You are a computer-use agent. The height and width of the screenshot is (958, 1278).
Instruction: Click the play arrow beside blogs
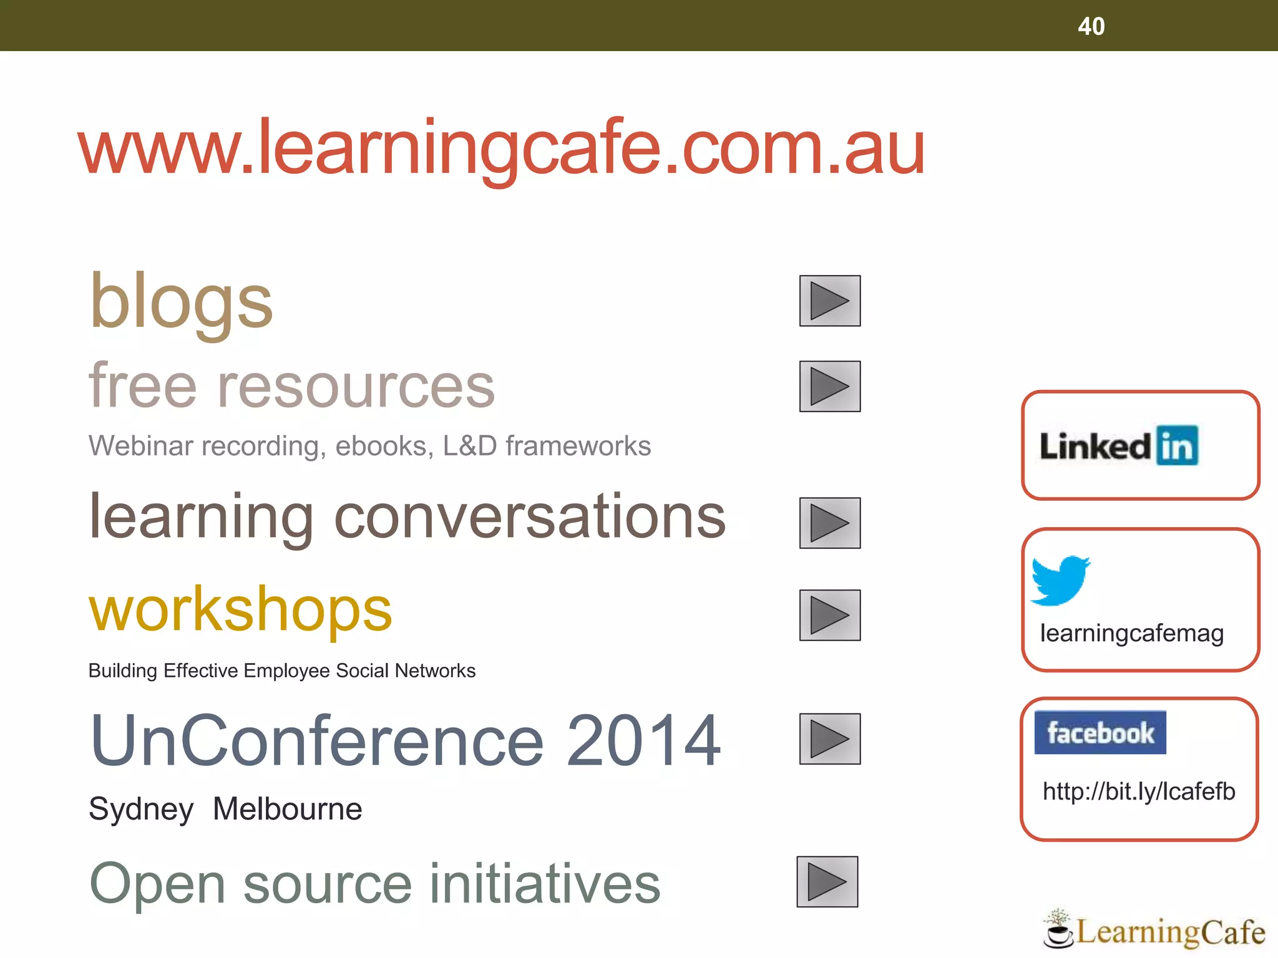pos(830,301)
